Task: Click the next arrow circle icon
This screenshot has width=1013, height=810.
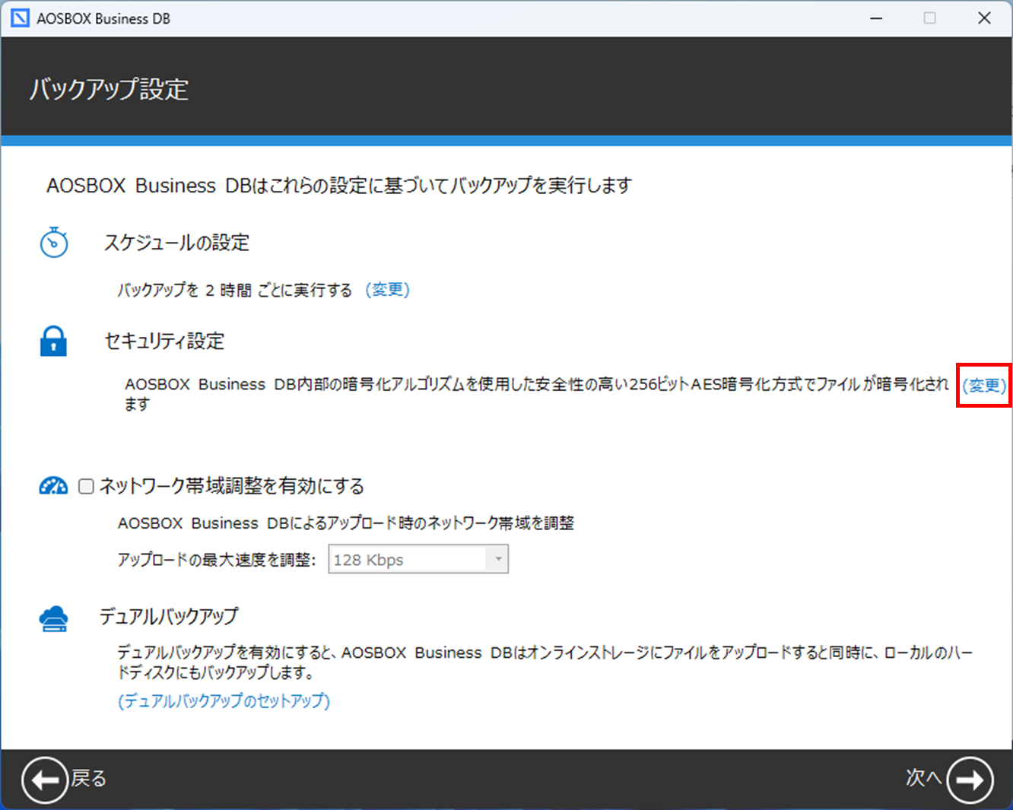Action: click(x=970, y=780)
